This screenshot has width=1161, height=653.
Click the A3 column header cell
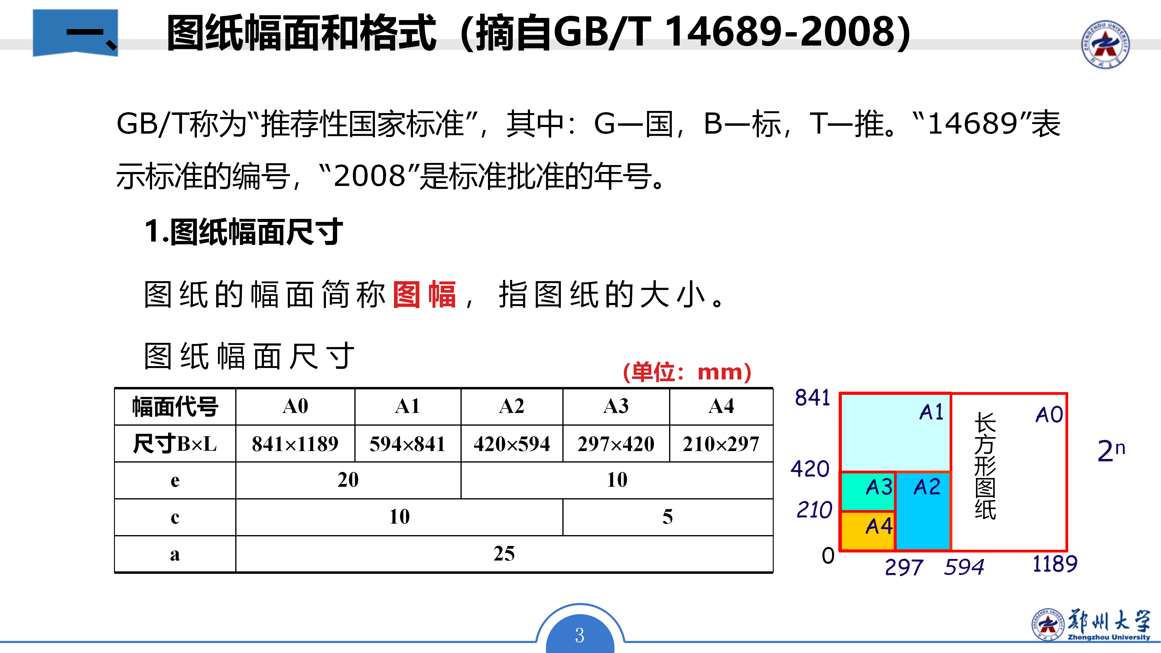616,407
